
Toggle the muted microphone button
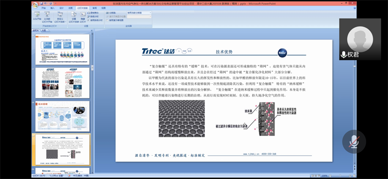354,142
